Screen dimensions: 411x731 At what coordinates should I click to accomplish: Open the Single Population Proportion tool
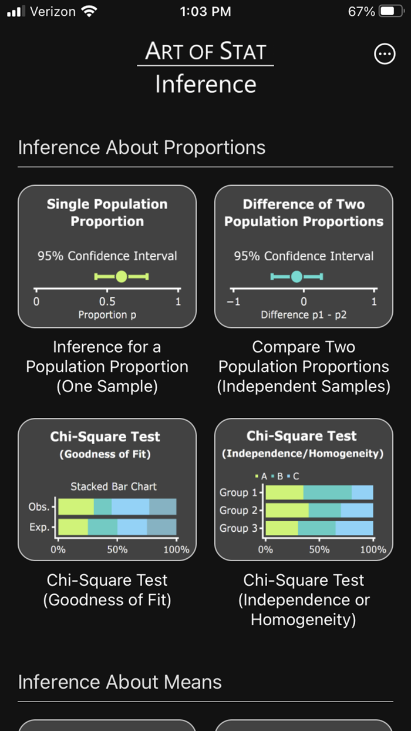(107, 256)
